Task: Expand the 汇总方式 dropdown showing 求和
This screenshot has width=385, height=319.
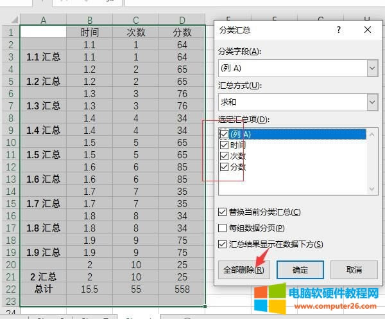Action: [372, 102]
